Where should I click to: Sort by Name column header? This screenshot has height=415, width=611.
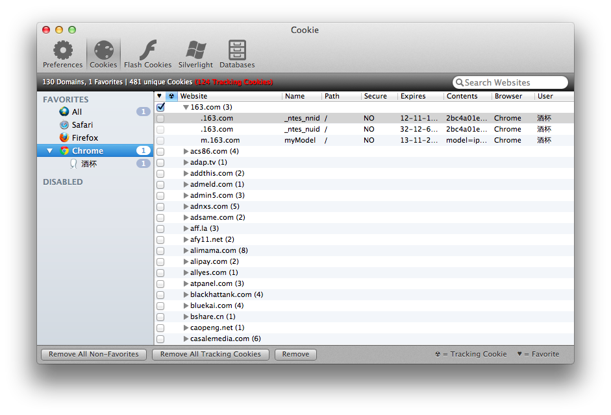tap(301, 96)
